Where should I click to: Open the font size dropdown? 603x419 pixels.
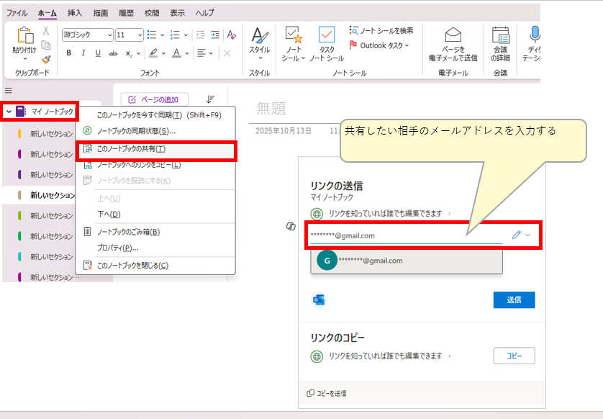pos(140,35)
